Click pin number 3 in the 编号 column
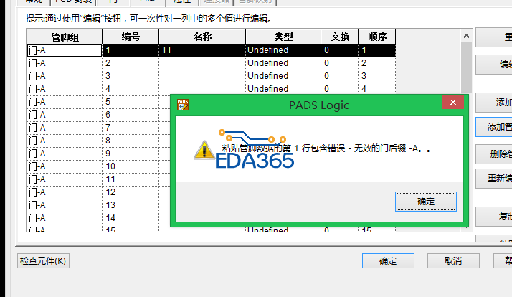Image resolution: width=512 pixels, height=297 pixels. coord(131,76)
